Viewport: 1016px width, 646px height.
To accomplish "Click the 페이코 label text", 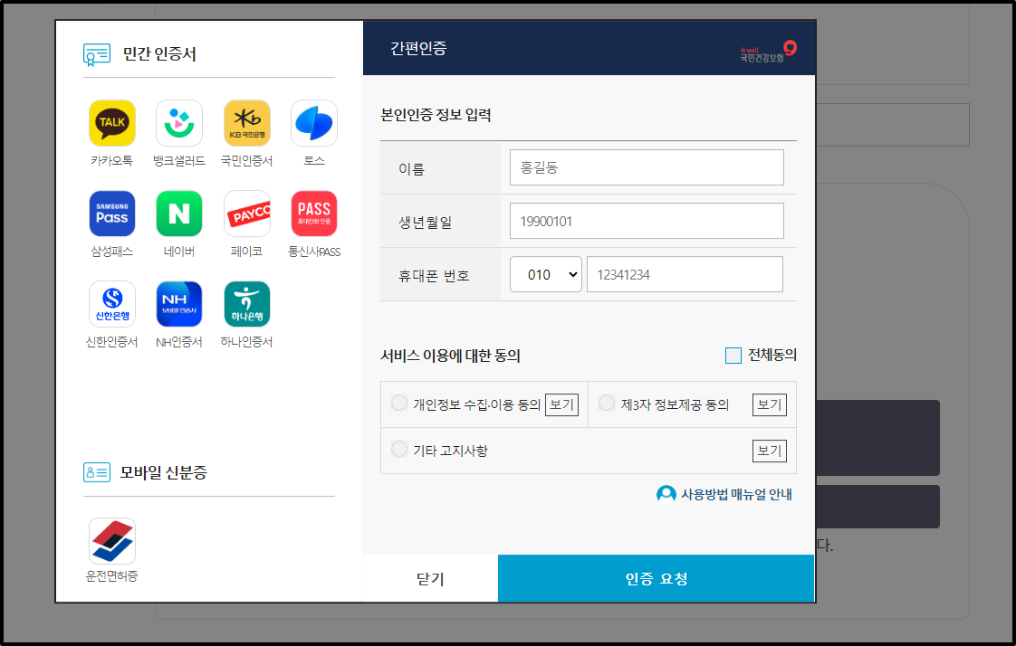I will click(x=247, y=252).
